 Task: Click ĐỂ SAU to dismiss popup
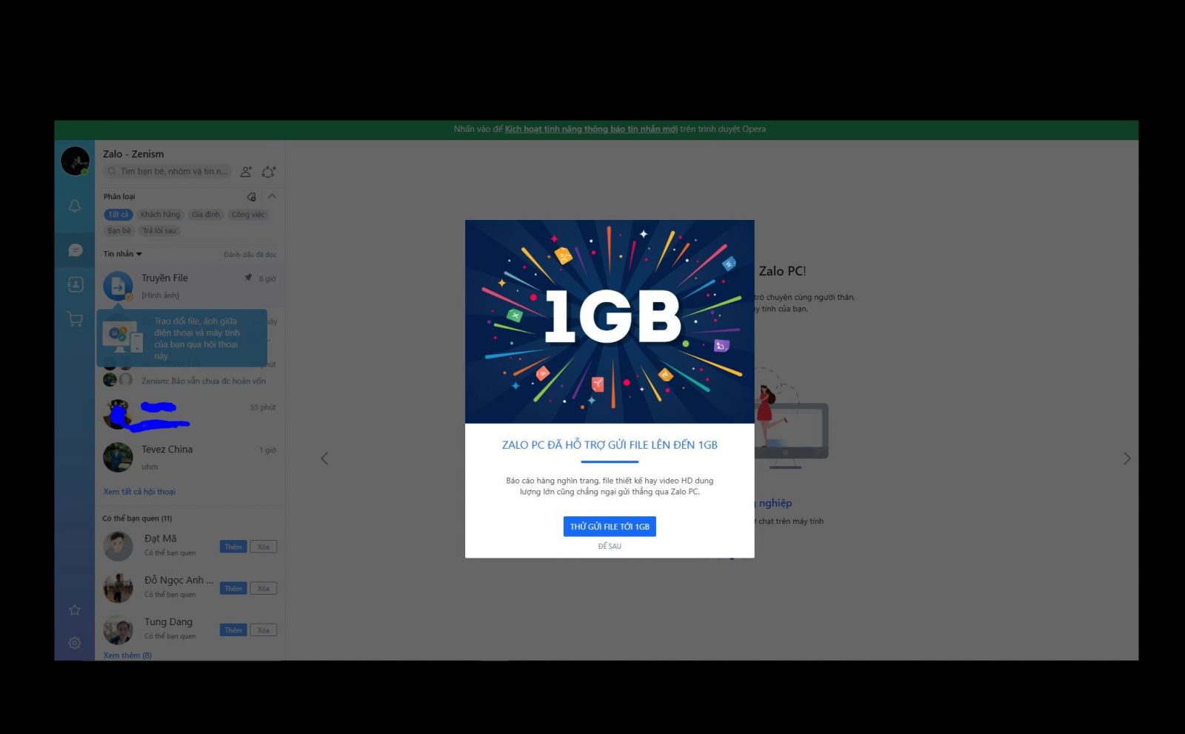tap(610, 547)
